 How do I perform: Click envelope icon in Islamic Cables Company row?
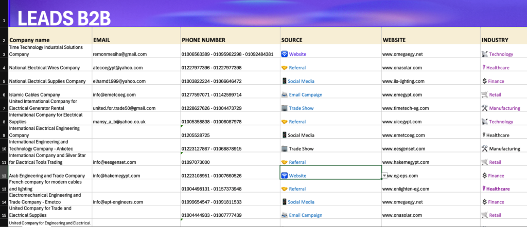284,94
